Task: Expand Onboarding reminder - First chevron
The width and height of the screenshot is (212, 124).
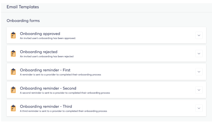Action: pyautogui.click(x=199, y=72)
